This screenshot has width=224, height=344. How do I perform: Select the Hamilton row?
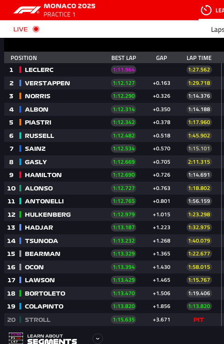(113, 175)
